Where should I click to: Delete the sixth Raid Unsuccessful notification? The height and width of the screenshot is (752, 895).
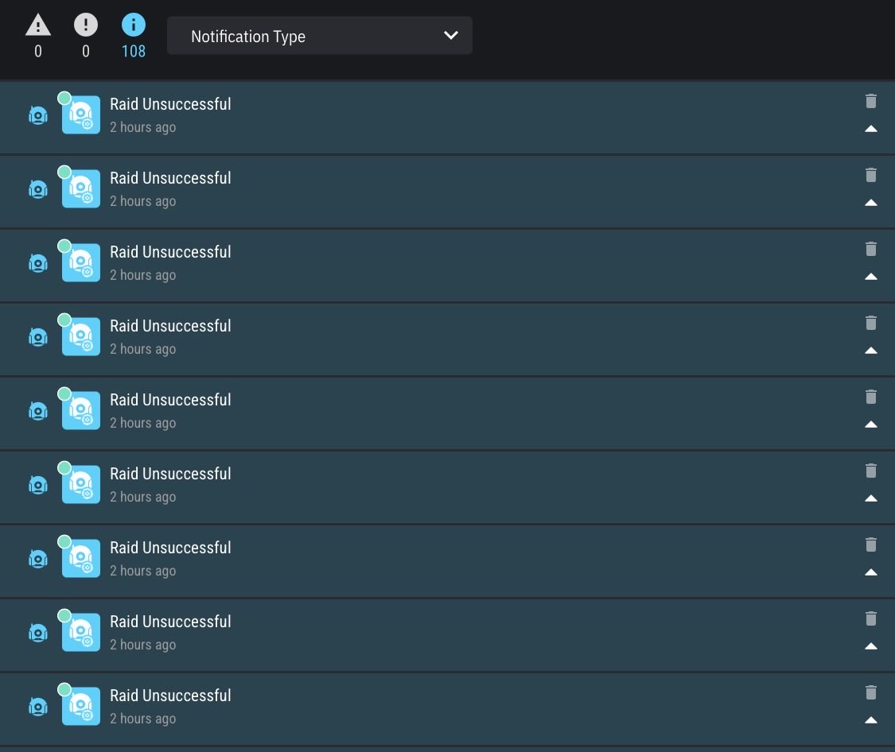pyautogui.click(x=870, y=471)
